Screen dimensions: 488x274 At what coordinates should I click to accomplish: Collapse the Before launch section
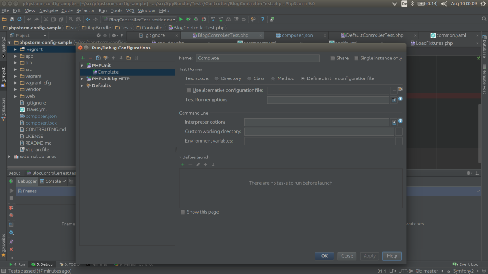(180, 157)
